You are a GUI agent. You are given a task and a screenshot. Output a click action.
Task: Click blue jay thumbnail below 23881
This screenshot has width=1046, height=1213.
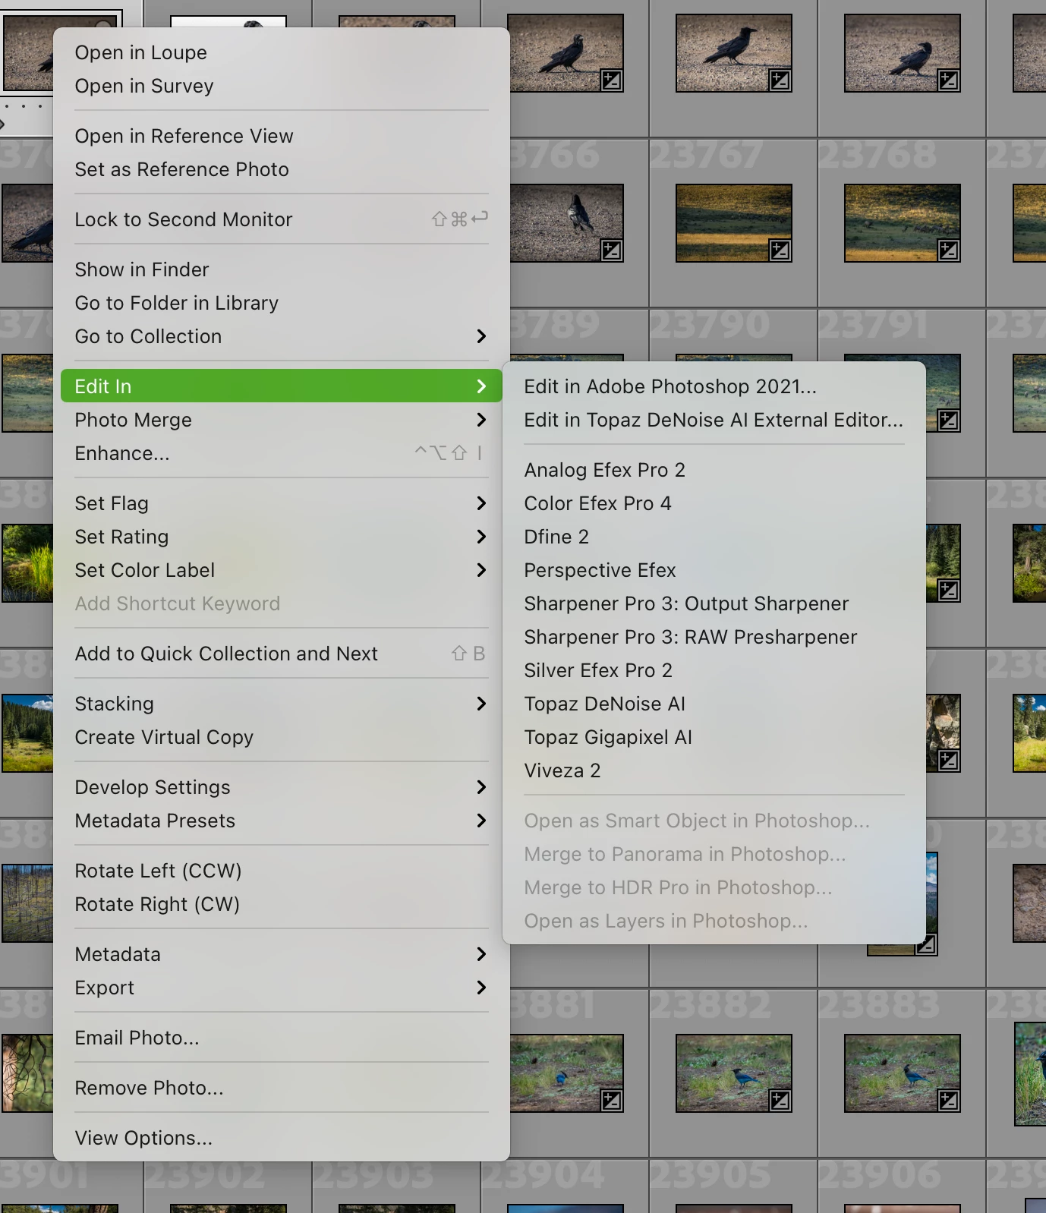pyautogui.click(x=566, y=1073)
